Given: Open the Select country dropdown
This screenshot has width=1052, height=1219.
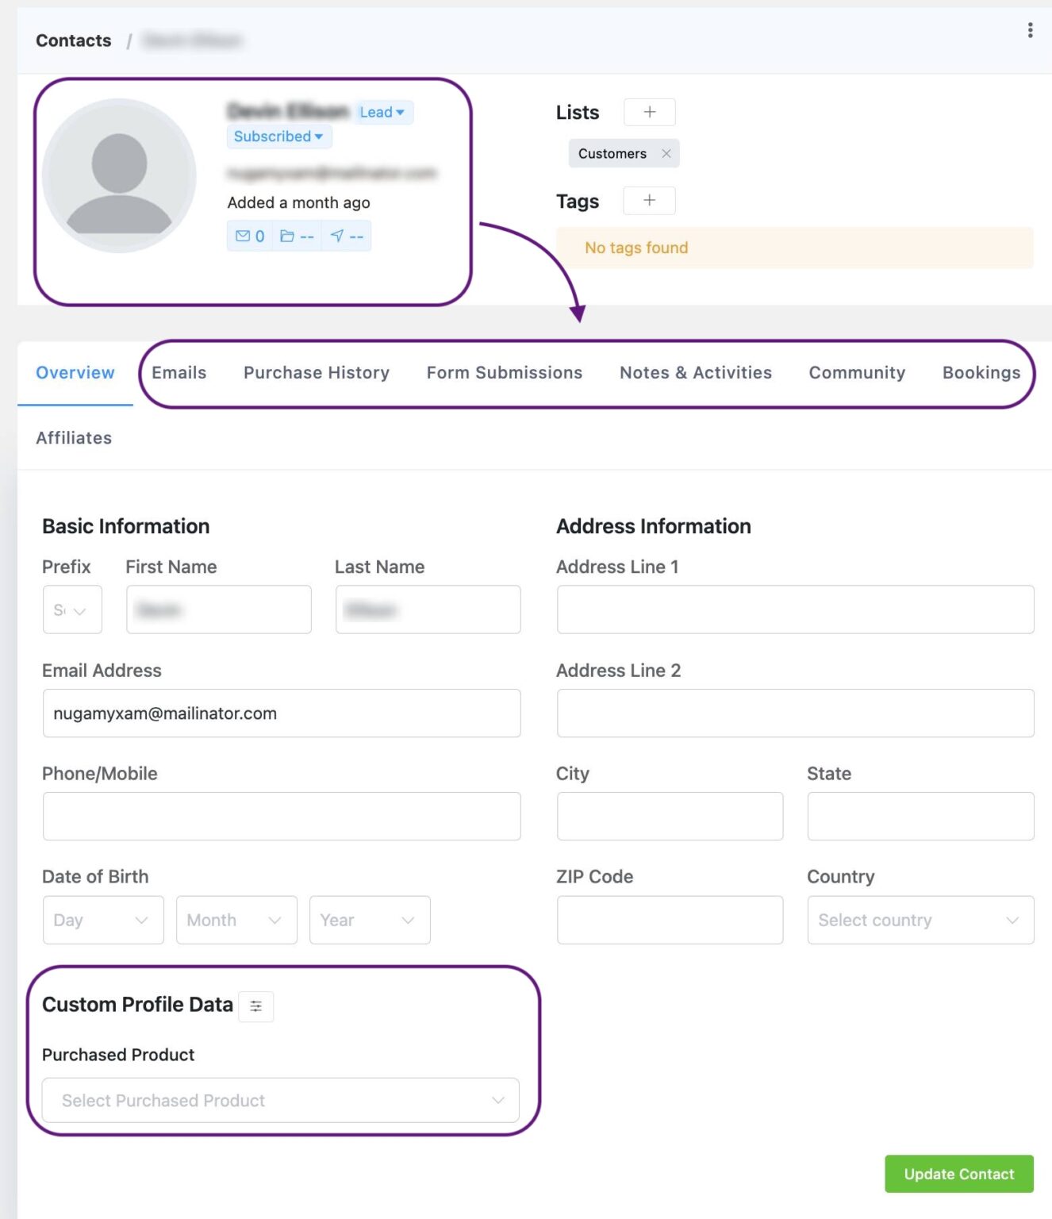Looking at the screenshot, I should tap(920, 920).
